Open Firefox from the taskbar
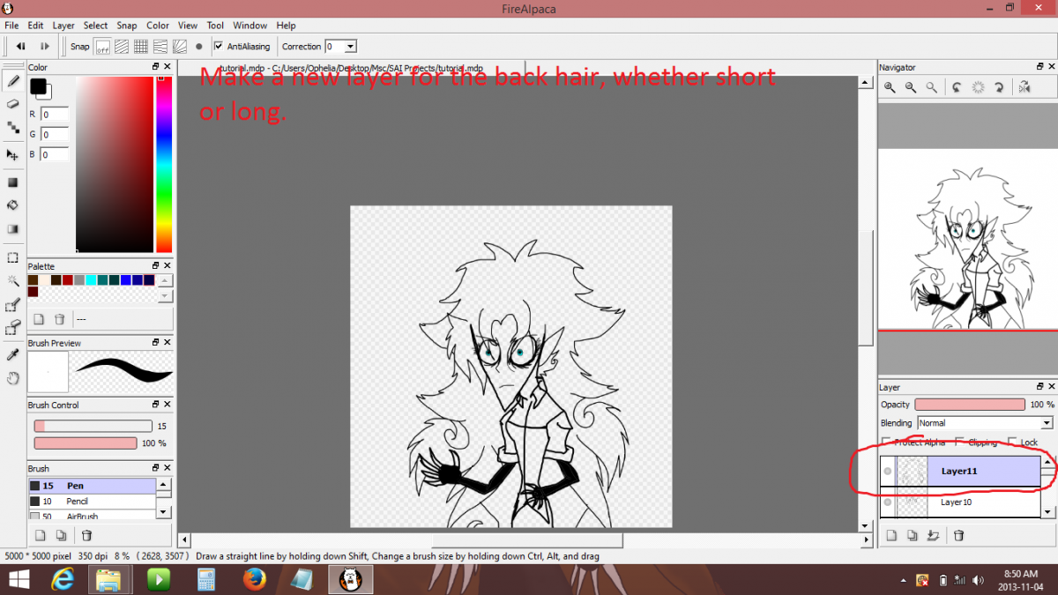 [x=255, y=579]
